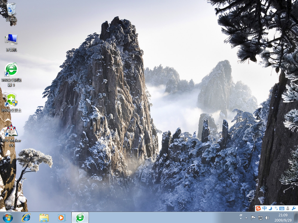This screenshot has width=298, height=223.
Task: Click the Sogou user account icon
Action: coord(288,208)
